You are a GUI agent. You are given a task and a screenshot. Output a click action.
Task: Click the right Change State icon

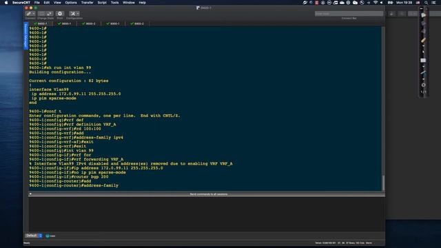click(x=50, y=14)
